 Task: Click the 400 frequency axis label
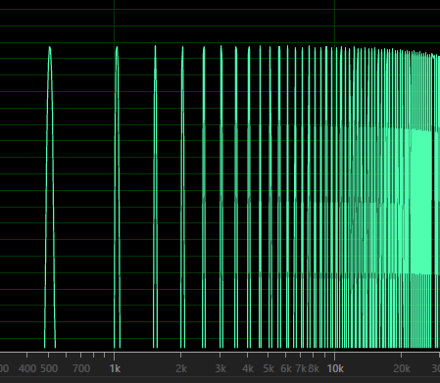(27, 368)
